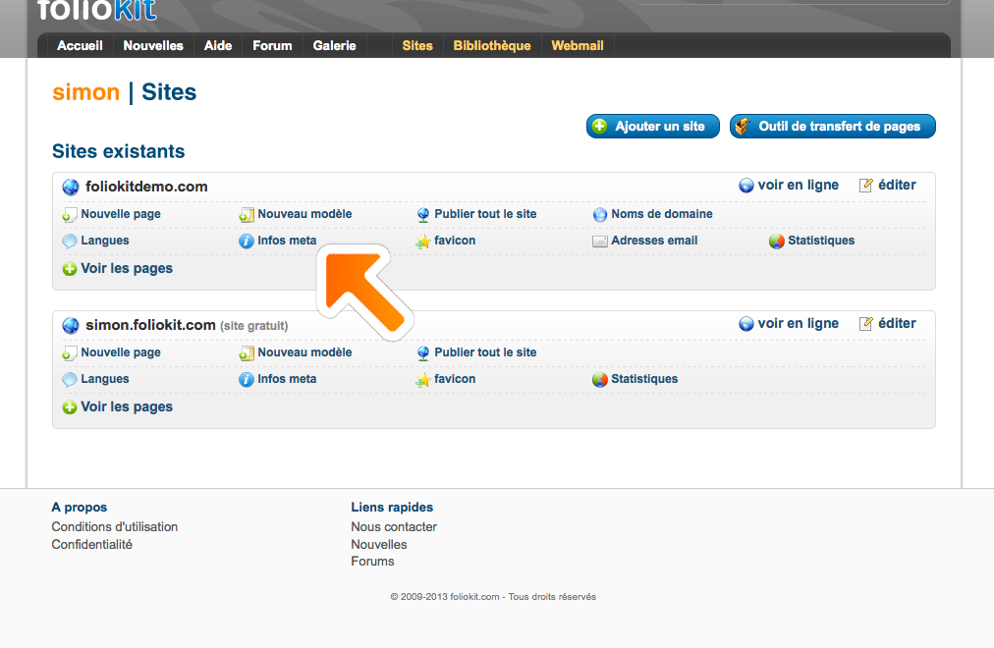
Task: Open the Forum menu item
Action: click(272, 45)
